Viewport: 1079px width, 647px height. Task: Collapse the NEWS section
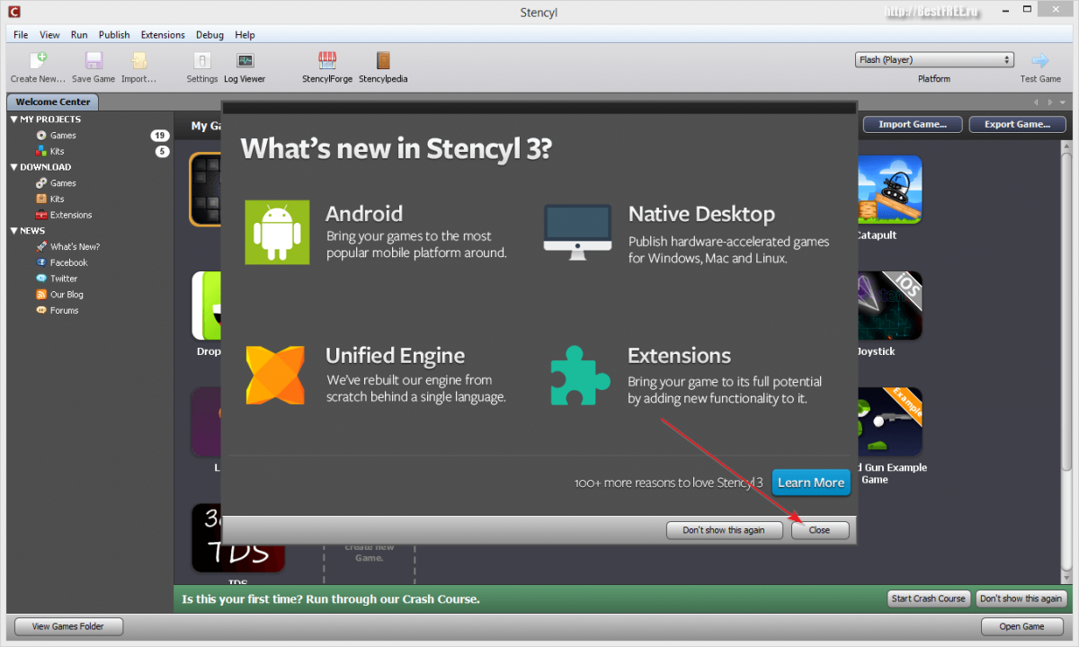coord(14,231)
